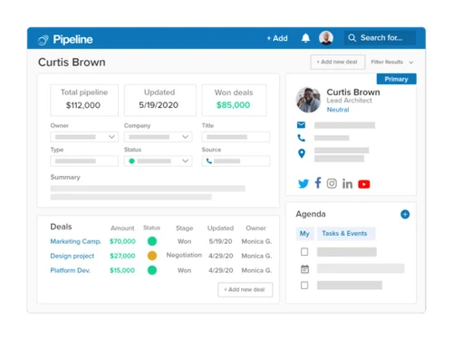This screenshot has width=453, height=340.
Task: Click the Amount column header
Action: tap(122, 228)
